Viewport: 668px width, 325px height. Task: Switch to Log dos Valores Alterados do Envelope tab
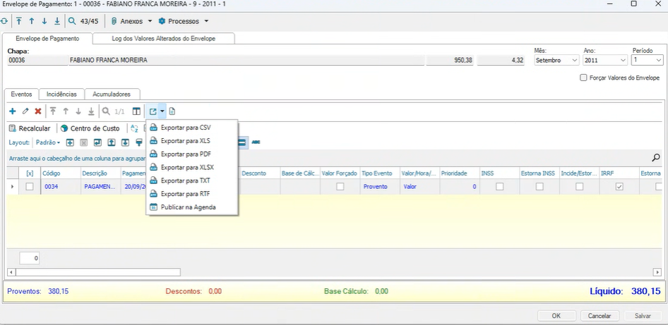click(164, 38)
